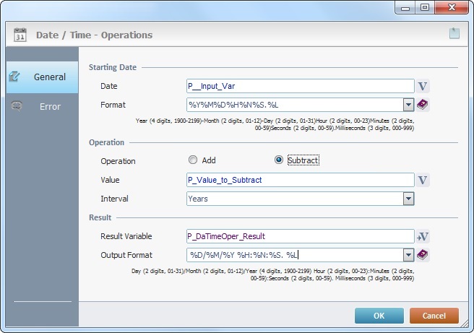
Task: Click into the Date input field
Action: point(300,87)
